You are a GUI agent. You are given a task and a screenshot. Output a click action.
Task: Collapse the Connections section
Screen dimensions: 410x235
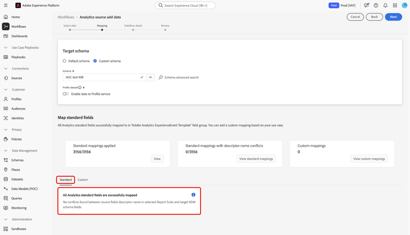point(5,68)
